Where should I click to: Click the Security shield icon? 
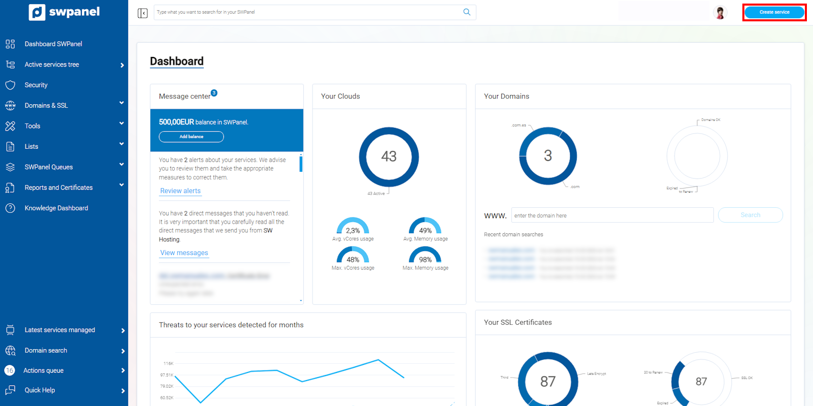10,85
